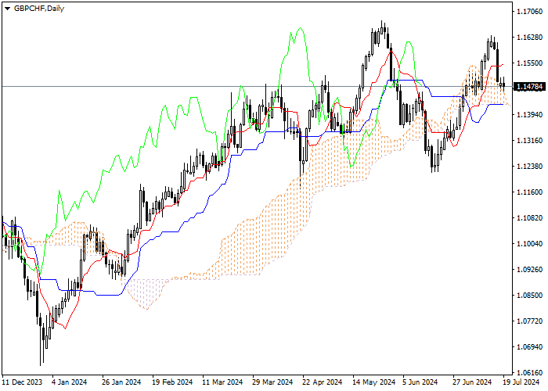Click the 1.13160 price scale label
Viewport: 548px width, 391px height.
[529, 141]
